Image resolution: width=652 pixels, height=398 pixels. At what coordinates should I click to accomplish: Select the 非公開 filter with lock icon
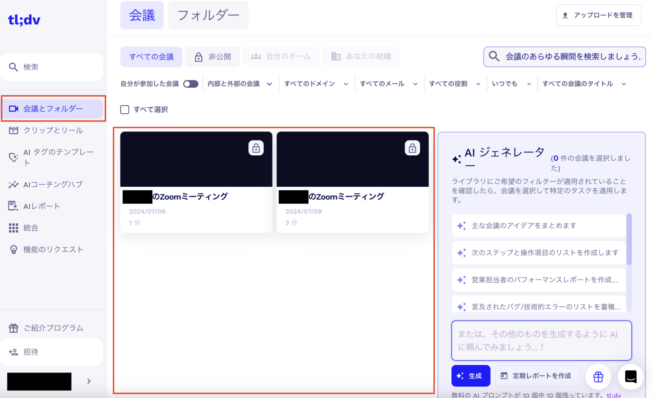click(x=212, y=56)
